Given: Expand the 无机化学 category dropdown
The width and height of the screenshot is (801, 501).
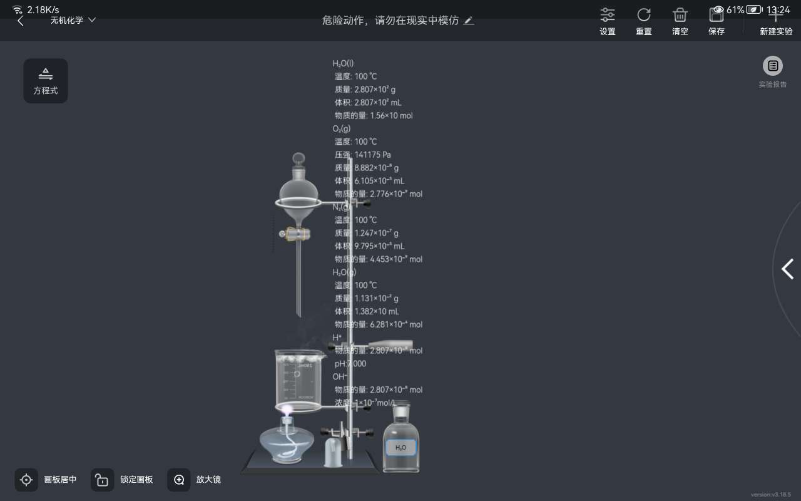Looking at the screenshot, I should 73,20.
